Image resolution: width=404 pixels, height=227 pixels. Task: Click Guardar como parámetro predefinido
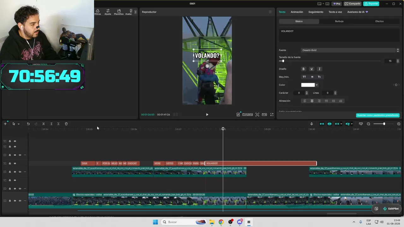coord(377,115)
